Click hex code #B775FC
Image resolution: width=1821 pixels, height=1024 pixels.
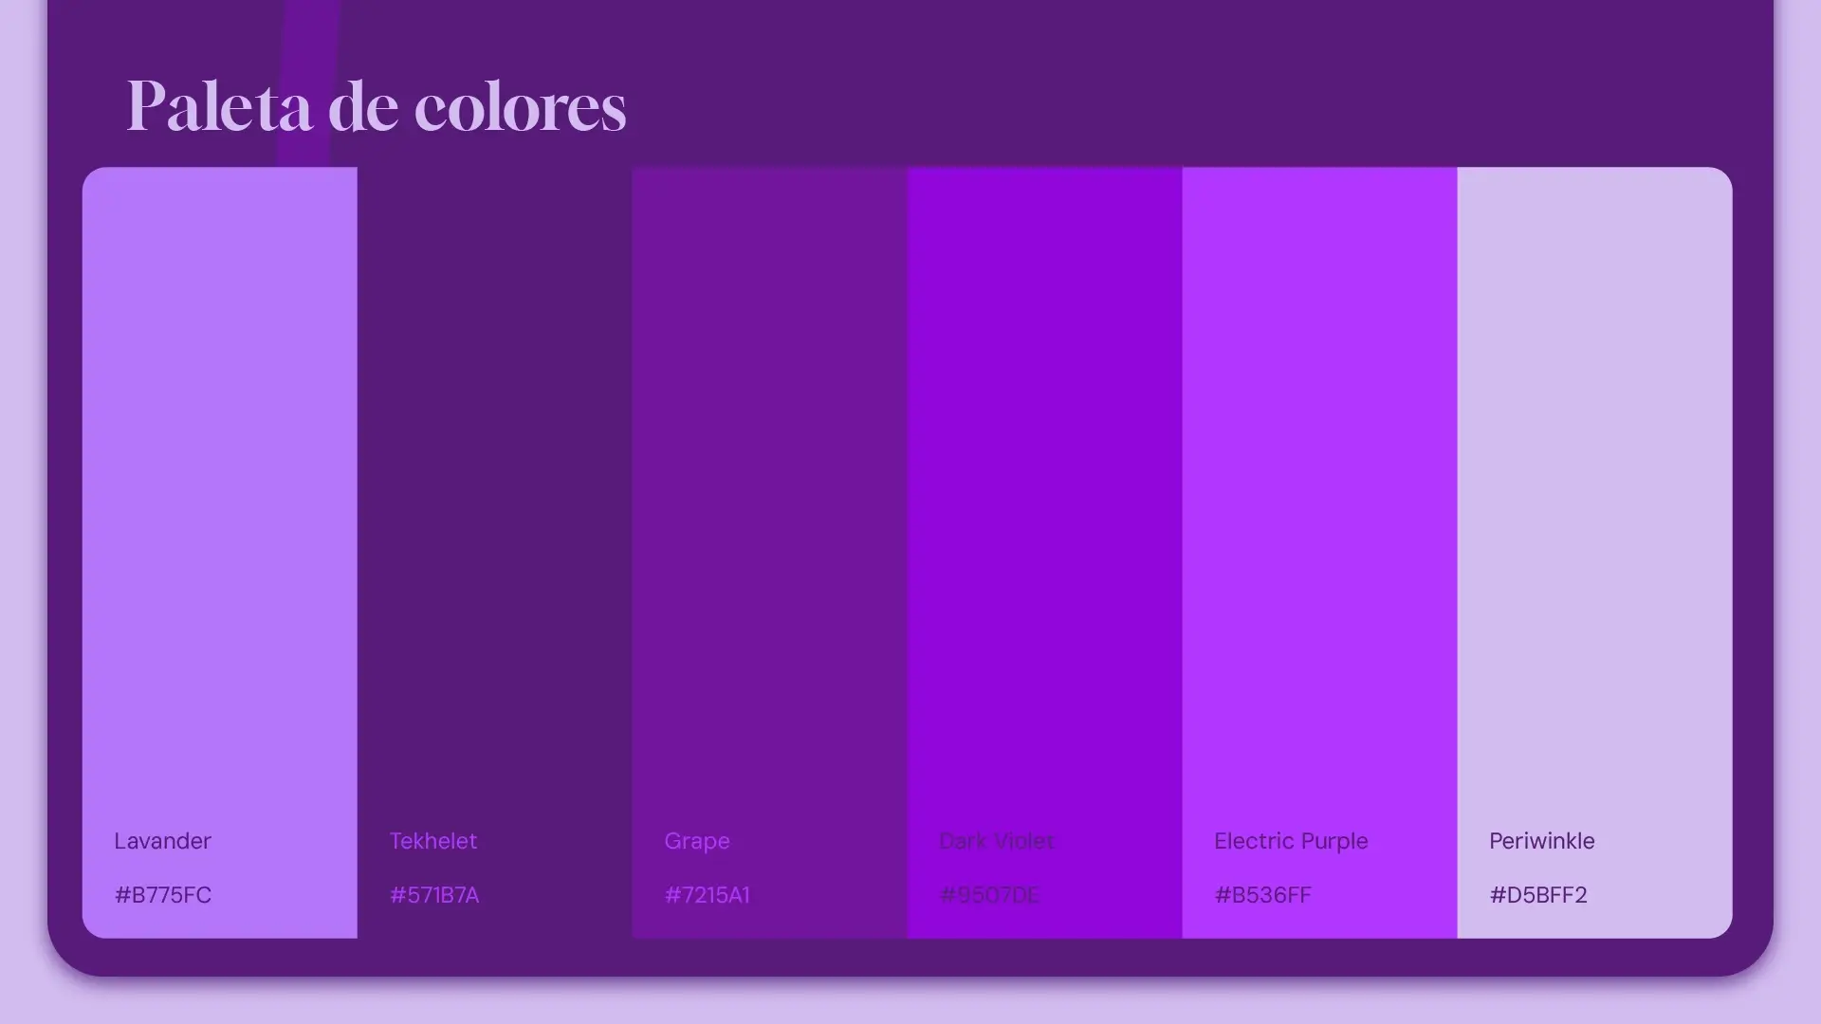[x=162, y=895]
